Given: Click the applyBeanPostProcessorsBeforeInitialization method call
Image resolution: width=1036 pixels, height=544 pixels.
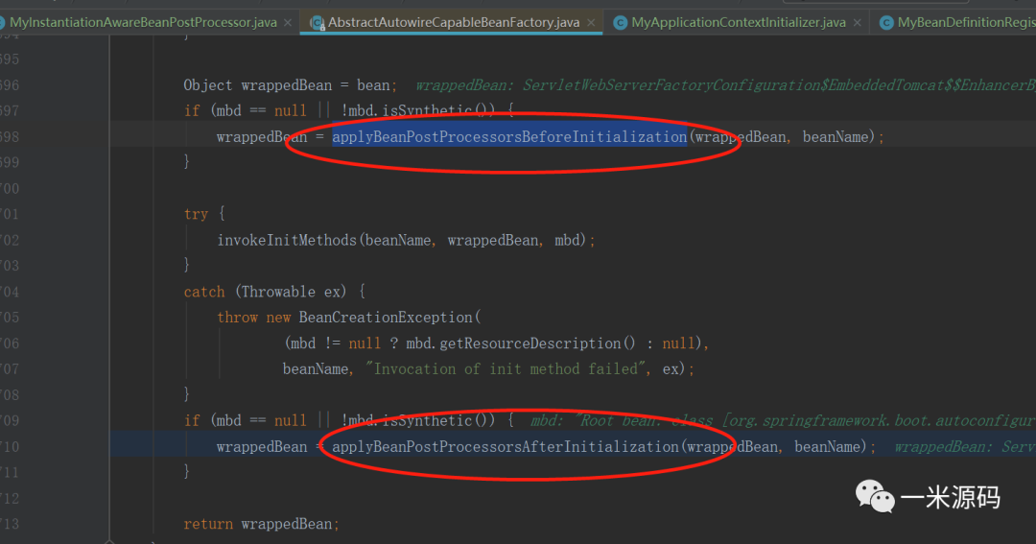Looking at the screenshot, I should 509,137.
